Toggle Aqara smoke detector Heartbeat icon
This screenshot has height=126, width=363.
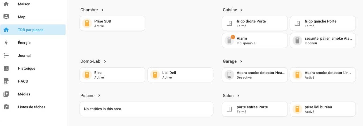pyautogui.click(x=229, y=75)
